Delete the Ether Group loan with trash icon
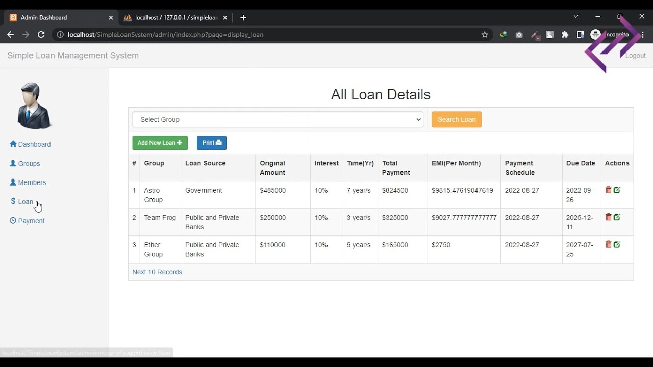653x367 pixels. point(608,244)
